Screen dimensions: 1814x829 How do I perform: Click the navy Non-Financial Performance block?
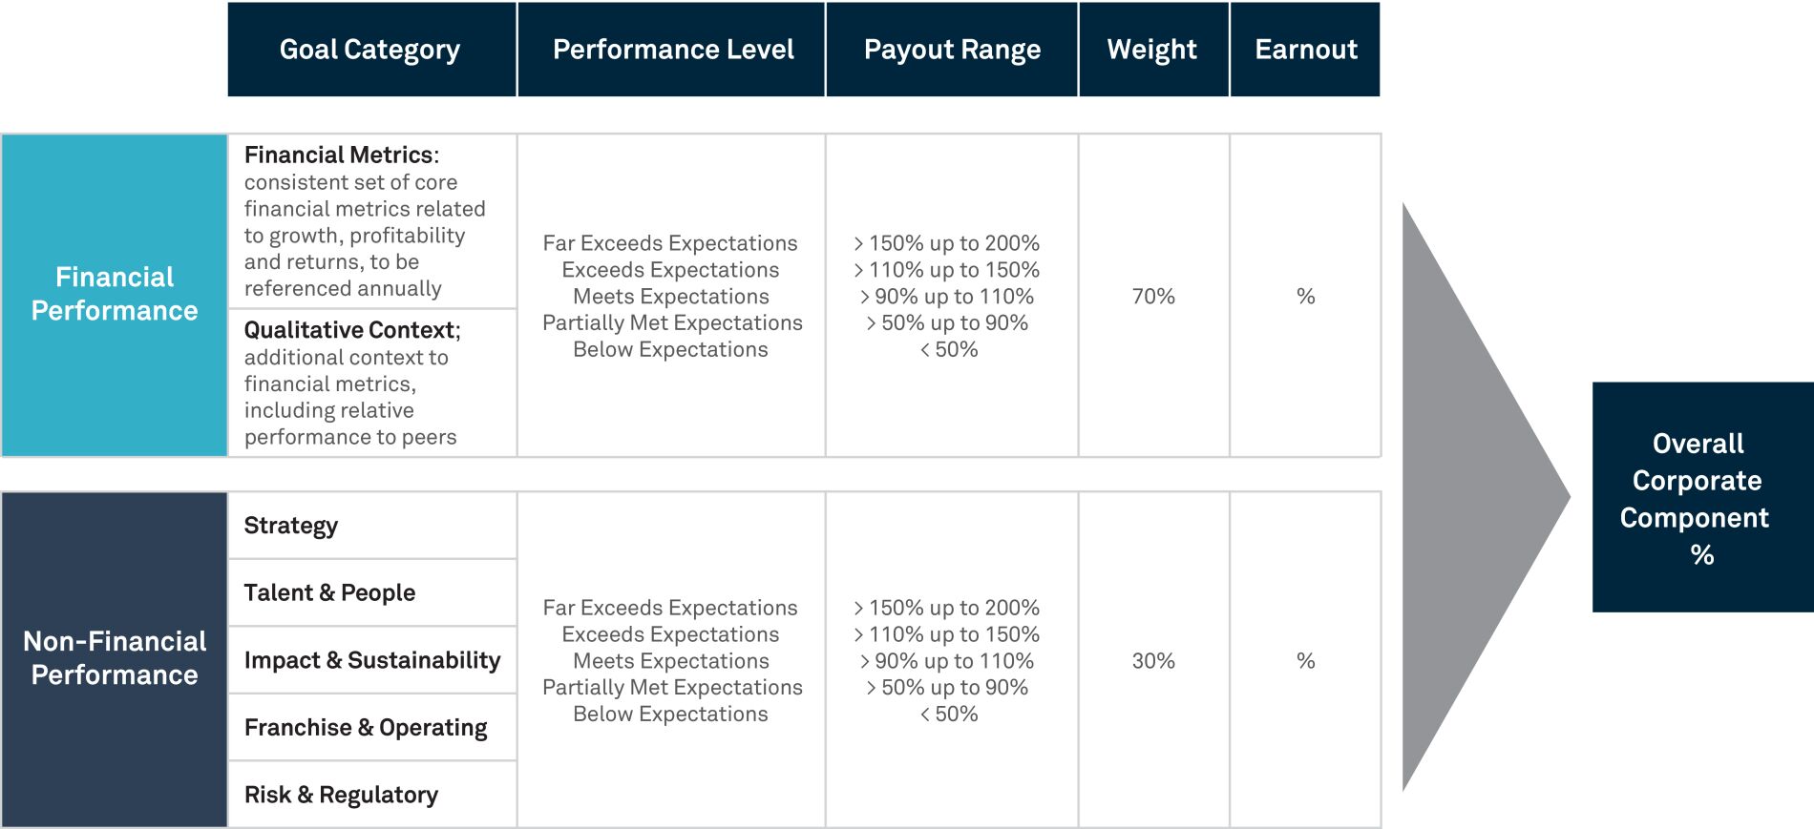(x=115, y=658)
